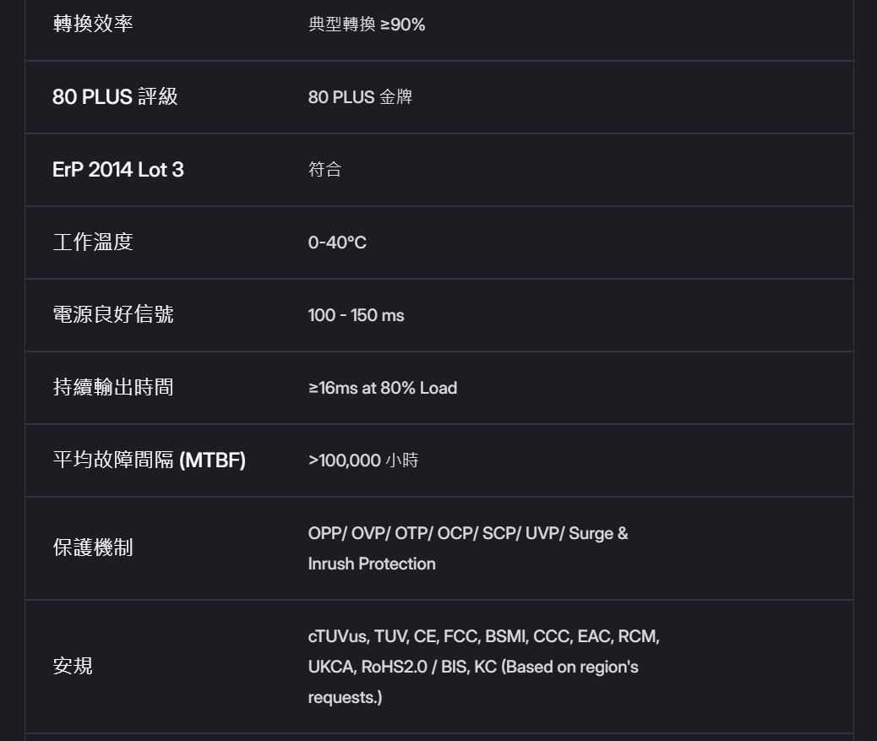877x741 pixels.
Task: Select the 100 - 150 ms value
Action: tap(356, 315)
